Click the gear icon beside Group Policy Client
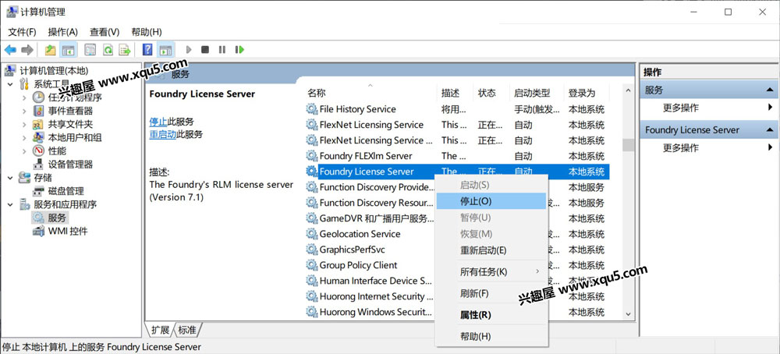 click(x=311, y=265)
